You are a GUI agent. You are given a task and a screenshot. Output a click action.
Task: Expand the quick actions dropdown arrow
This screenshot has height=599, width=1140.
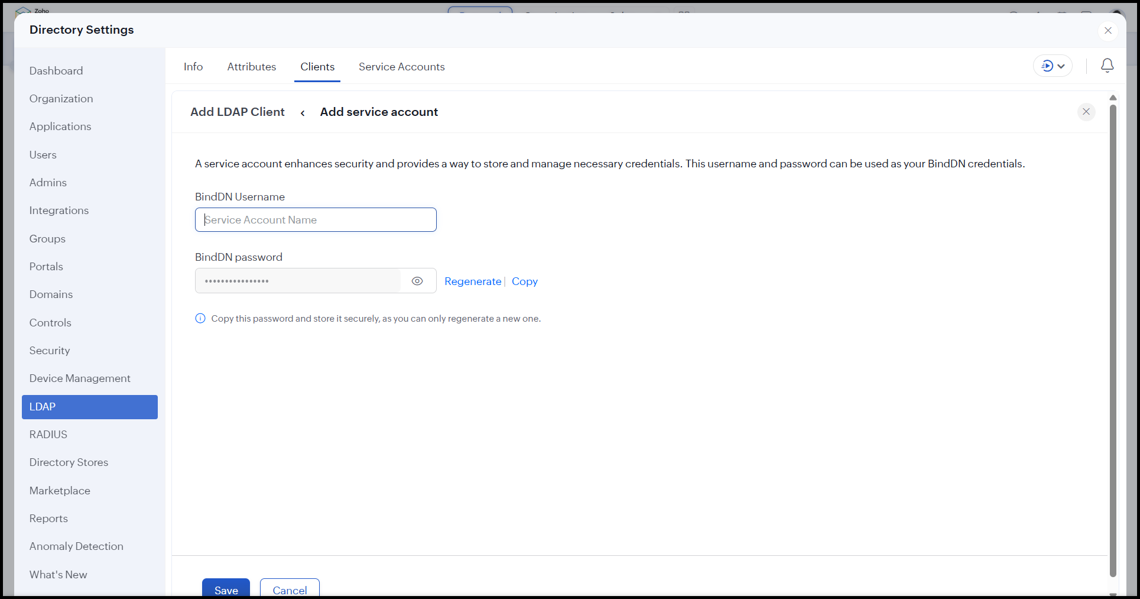coord(1061,66)
